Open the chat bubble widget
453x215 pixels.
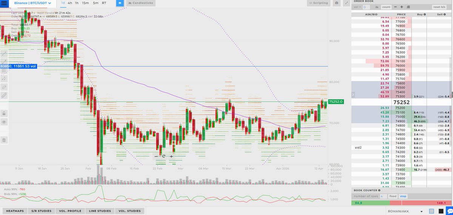pos(449,210)
